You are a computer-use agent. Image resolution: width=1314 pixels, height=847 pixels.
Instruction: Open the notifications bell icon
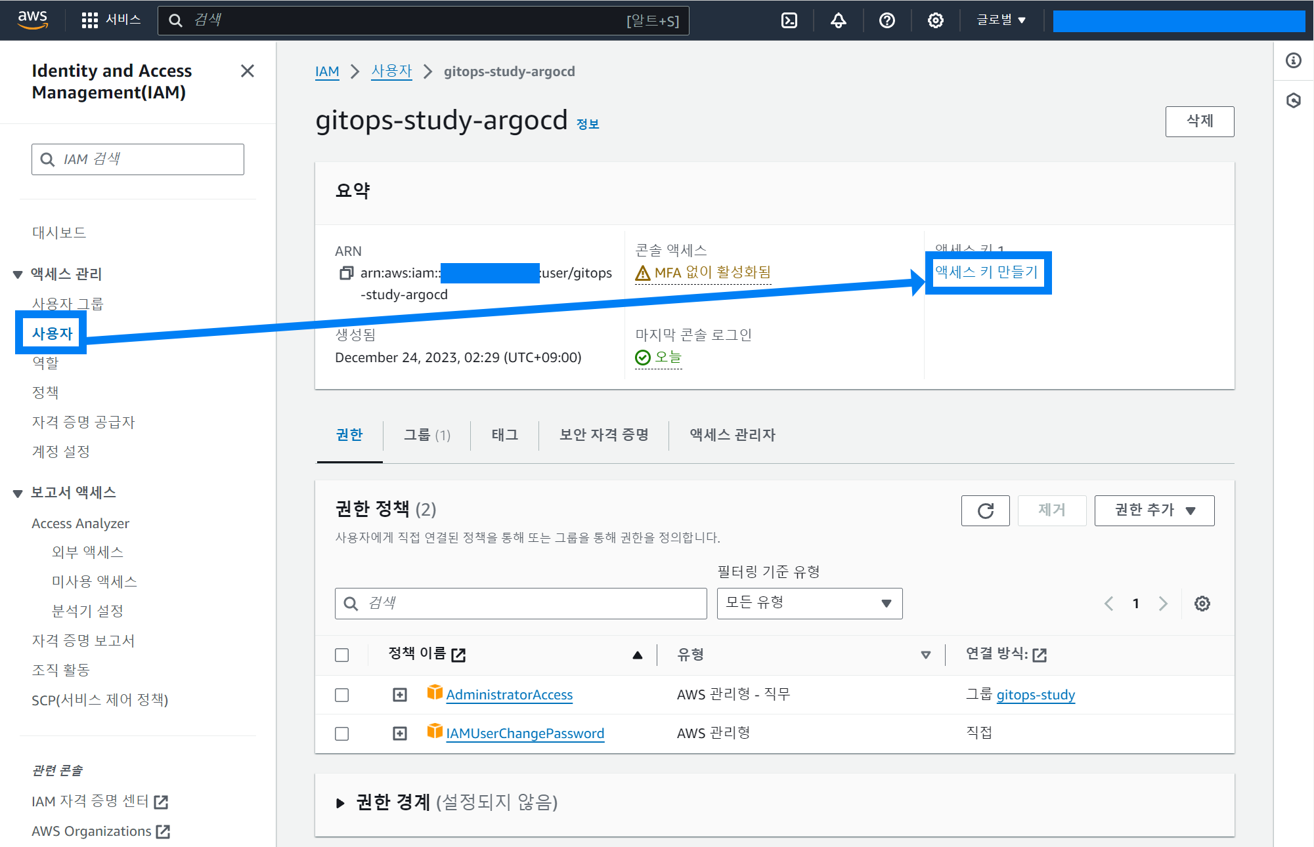[838, 20]
